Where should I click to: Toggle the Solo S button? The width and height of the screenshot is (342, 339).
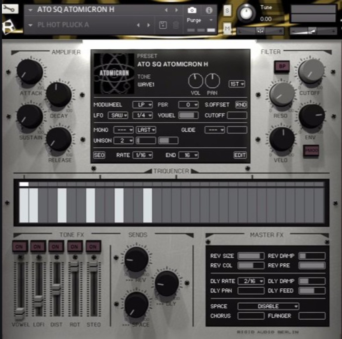point(227,10)
